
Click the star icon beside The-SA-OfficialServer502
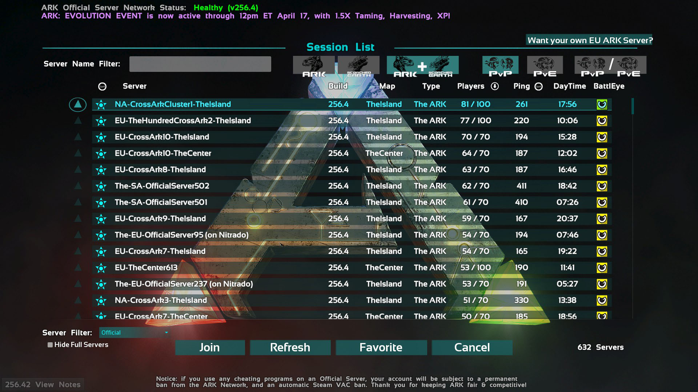pyautogui.click(x=101, y=186)
